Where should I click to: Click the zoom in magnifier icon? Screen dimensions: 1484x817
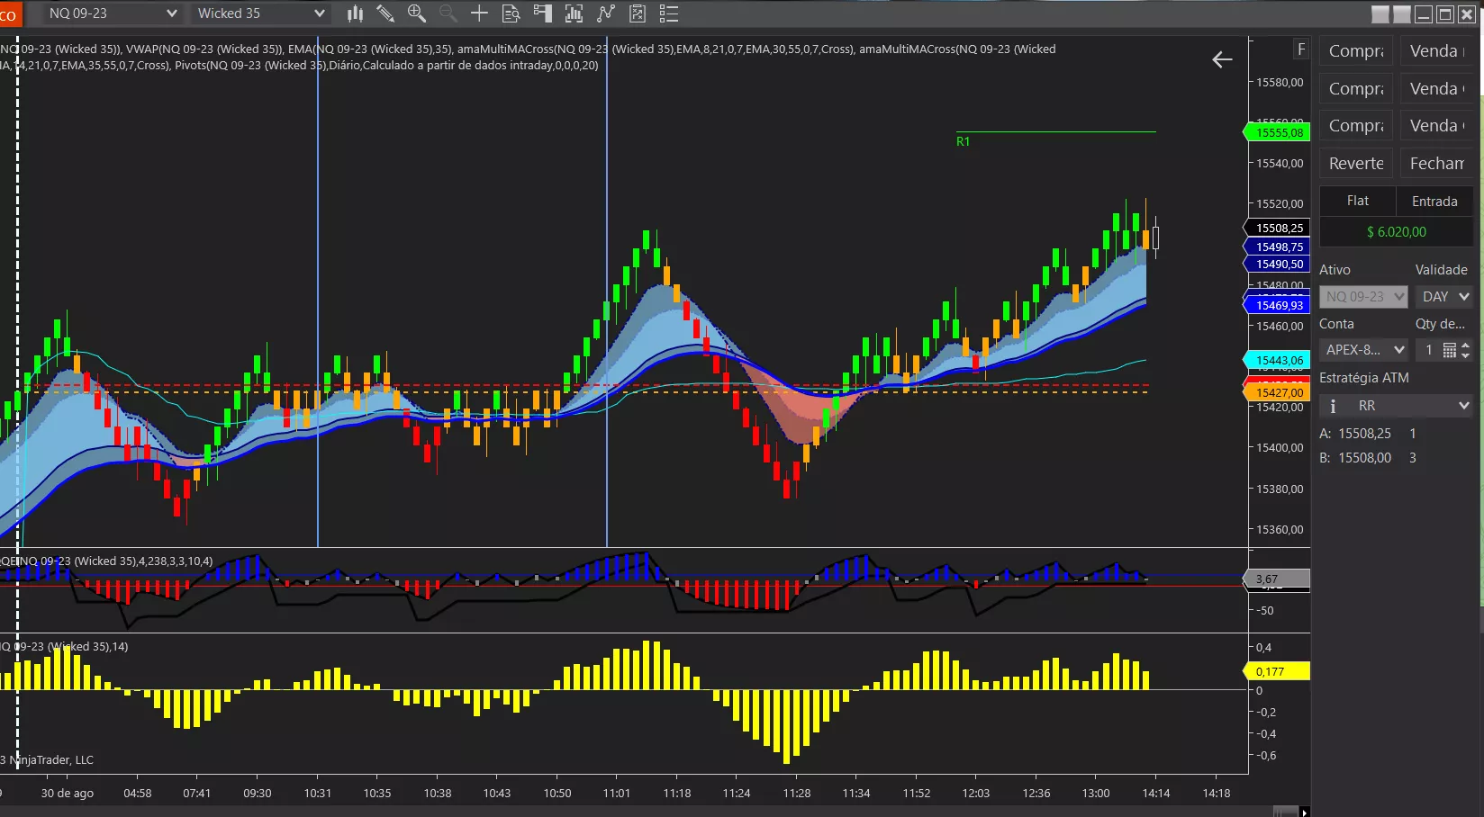click(x=416, y=13)
